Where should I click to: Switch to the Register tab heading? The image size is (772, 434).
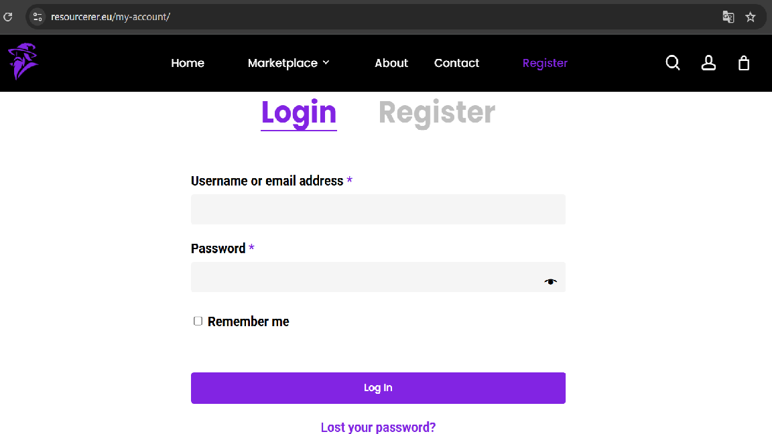coord(437,113)
